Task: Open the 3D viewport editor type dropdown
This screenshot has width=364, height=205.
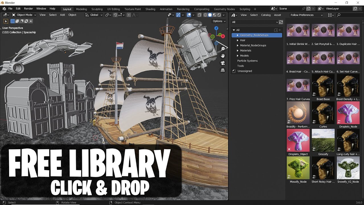Action: click(x=6, y=15)
